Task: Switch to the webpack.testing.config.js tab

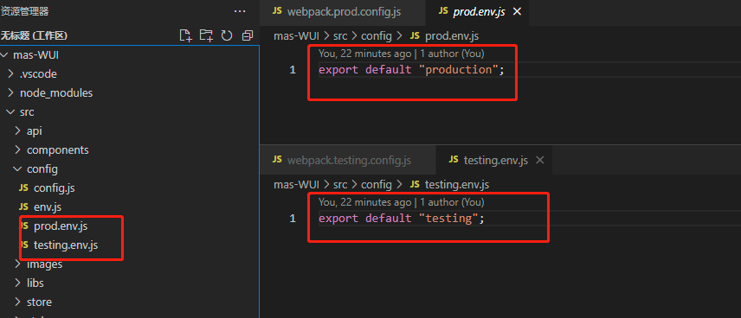Action: point(347,161)
